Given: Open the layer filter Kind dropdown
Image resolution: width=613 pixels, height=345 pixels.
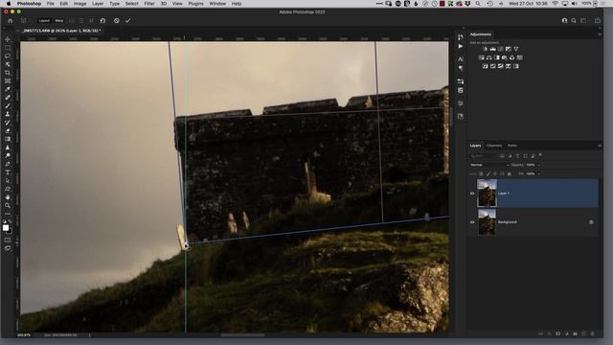Looking at the screenshot, I should (x=483, y=156).
